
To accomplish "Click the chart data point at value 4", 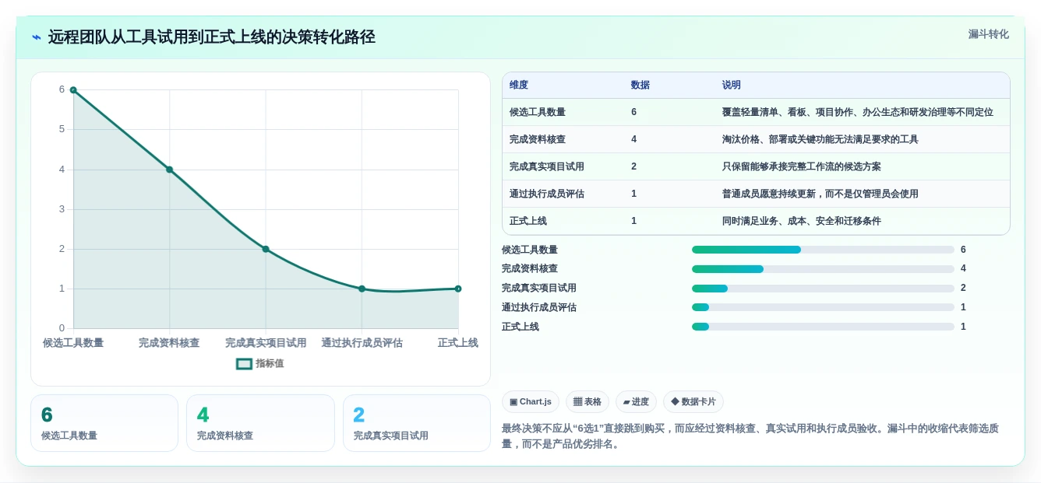I will tap(169, 170).
